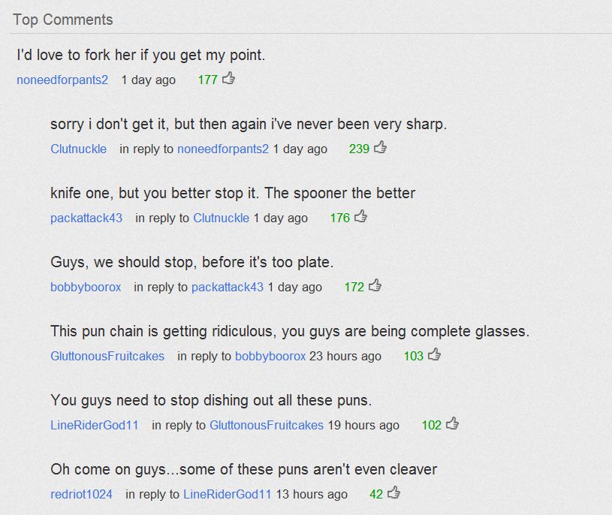Click 'Clutnuckle' in packattack43's reply line
This screenshot has width=612, height=515.
point(221,218)
